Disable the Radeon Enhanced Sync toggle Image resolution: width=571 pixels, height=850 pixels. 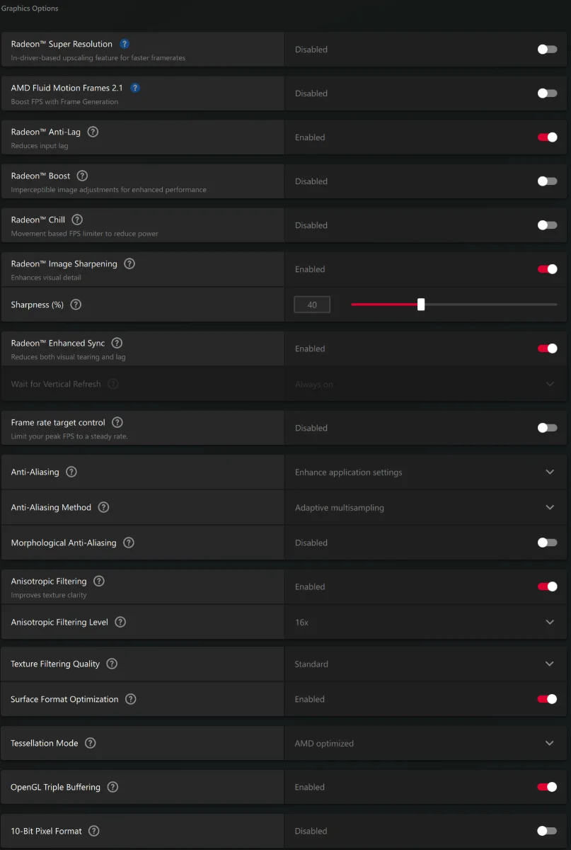click(x=547, y=348)
